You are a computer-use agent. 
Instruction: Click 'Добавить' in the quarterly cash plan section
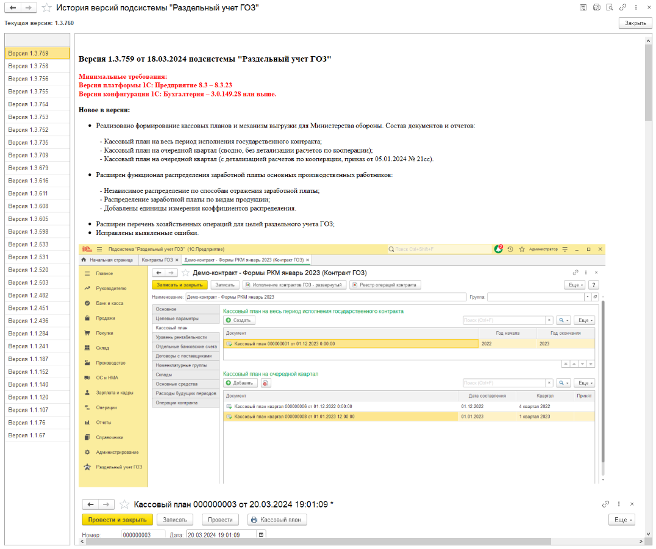click(x=240, y=383)
